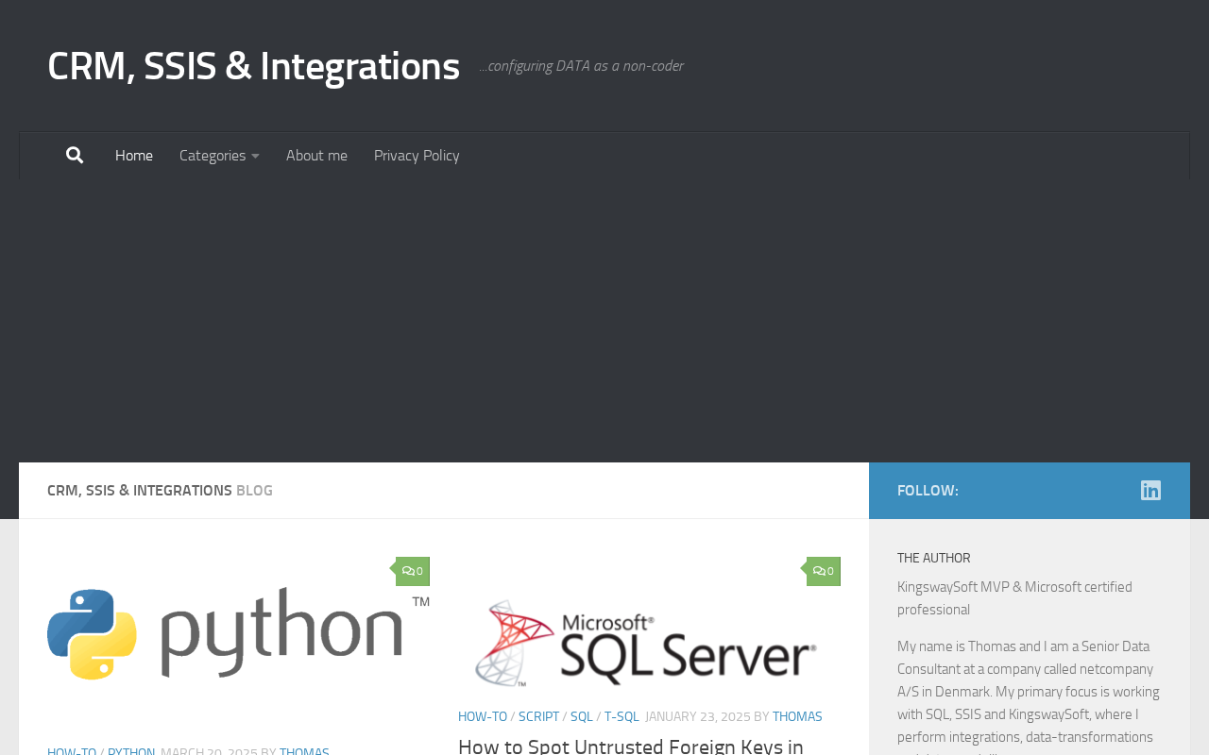Open the Privacy Policy page
The width and height of the screenshot is (1209, 755).
[417, 156]
